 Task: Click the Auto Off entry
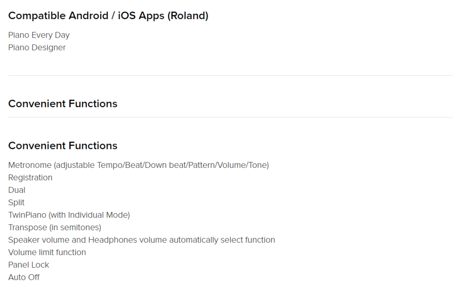(x=24, y=277)
